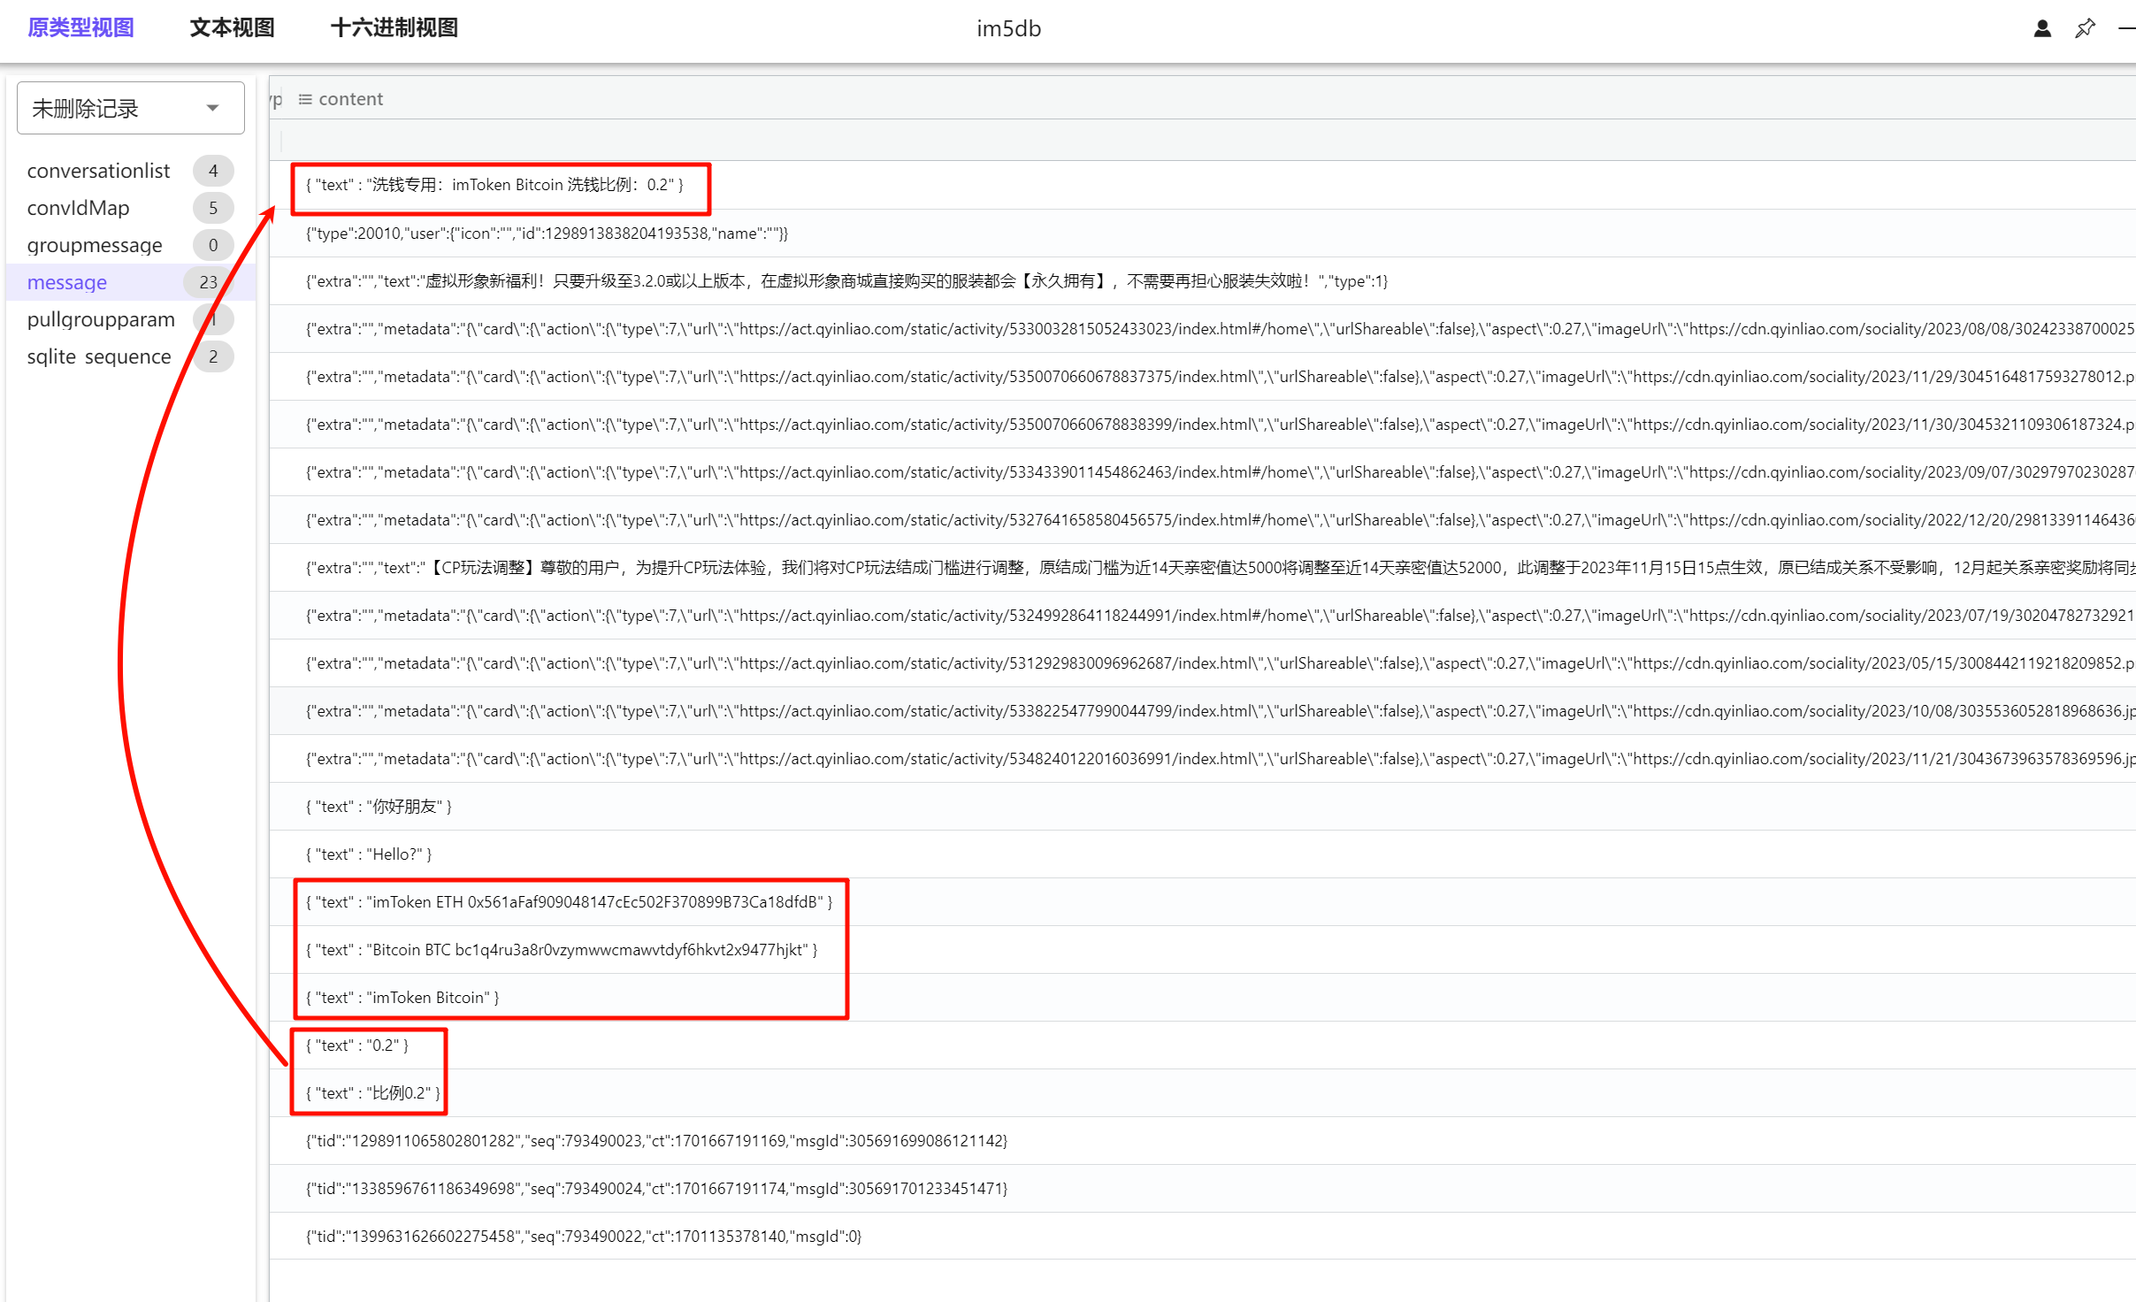Click the 你好朋友 text row
The height and width of the screenshot is (1302, 2136).
coord(379,807)
